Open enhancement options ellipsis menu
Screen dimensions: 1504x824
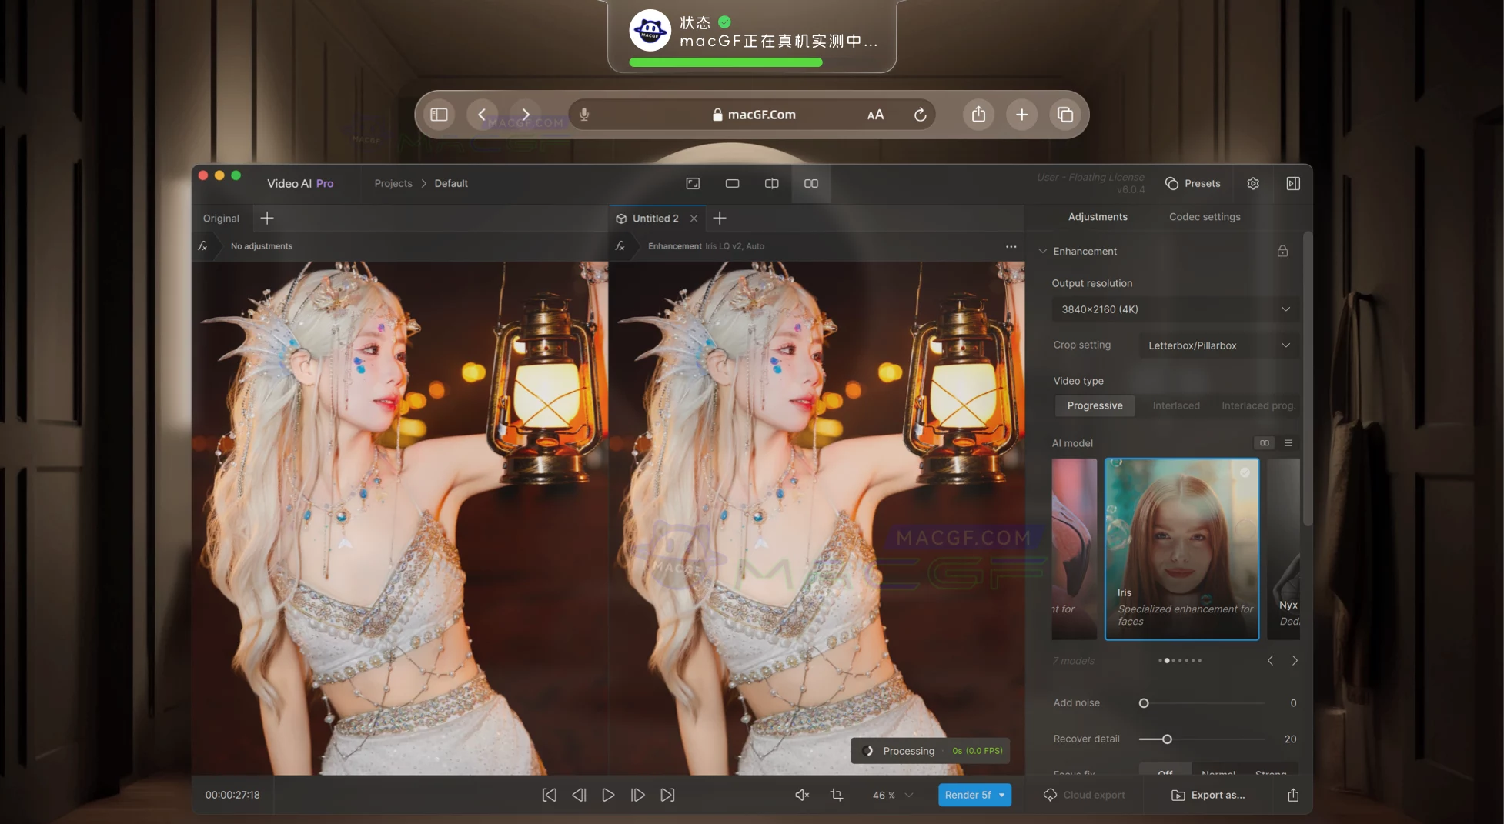point(1011,246)
